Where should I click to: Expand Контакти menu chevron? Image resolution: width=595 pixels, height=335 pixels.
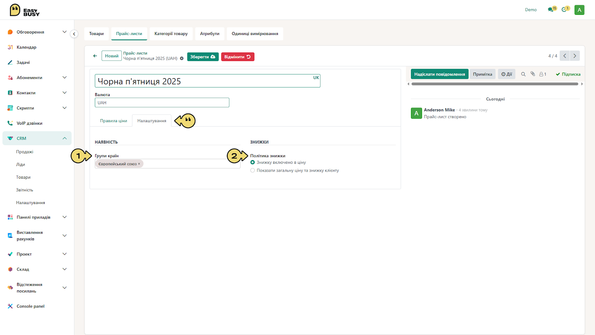64,93
